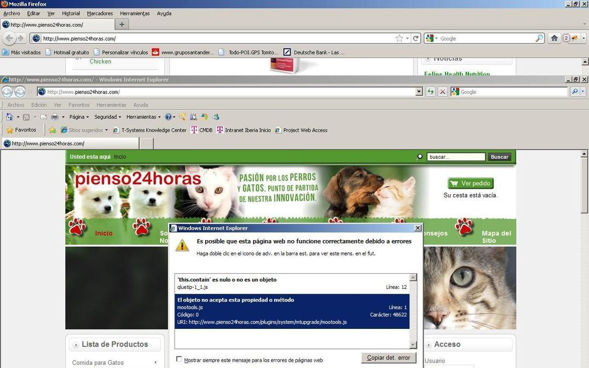Click Internet Explorer search magnifier button
This screenshot has height=368, width=589.
(x=575, y=92)
